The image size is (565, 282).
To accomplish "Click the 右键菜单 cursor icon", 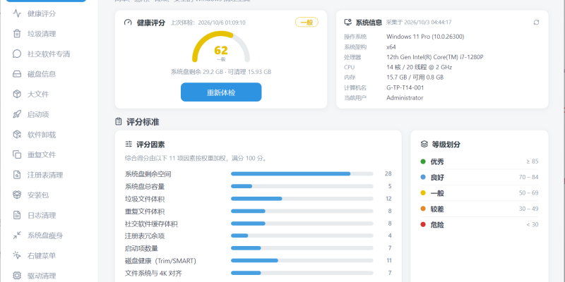I will click(17, 256).
